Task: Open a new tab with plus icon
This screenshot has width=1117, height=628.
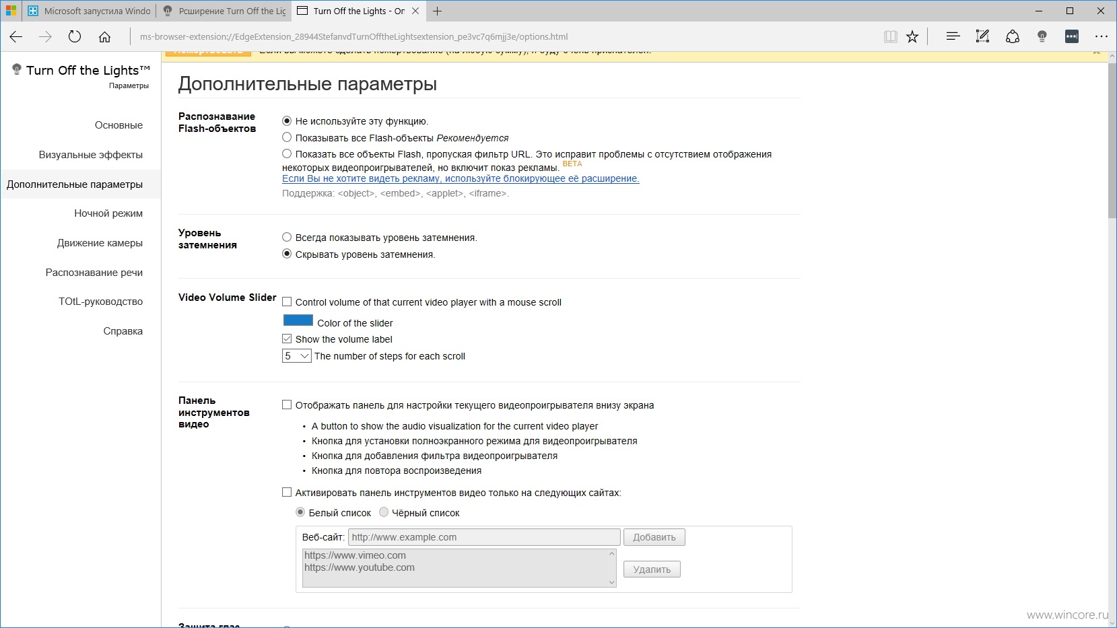Action: [x=438, y=11]
